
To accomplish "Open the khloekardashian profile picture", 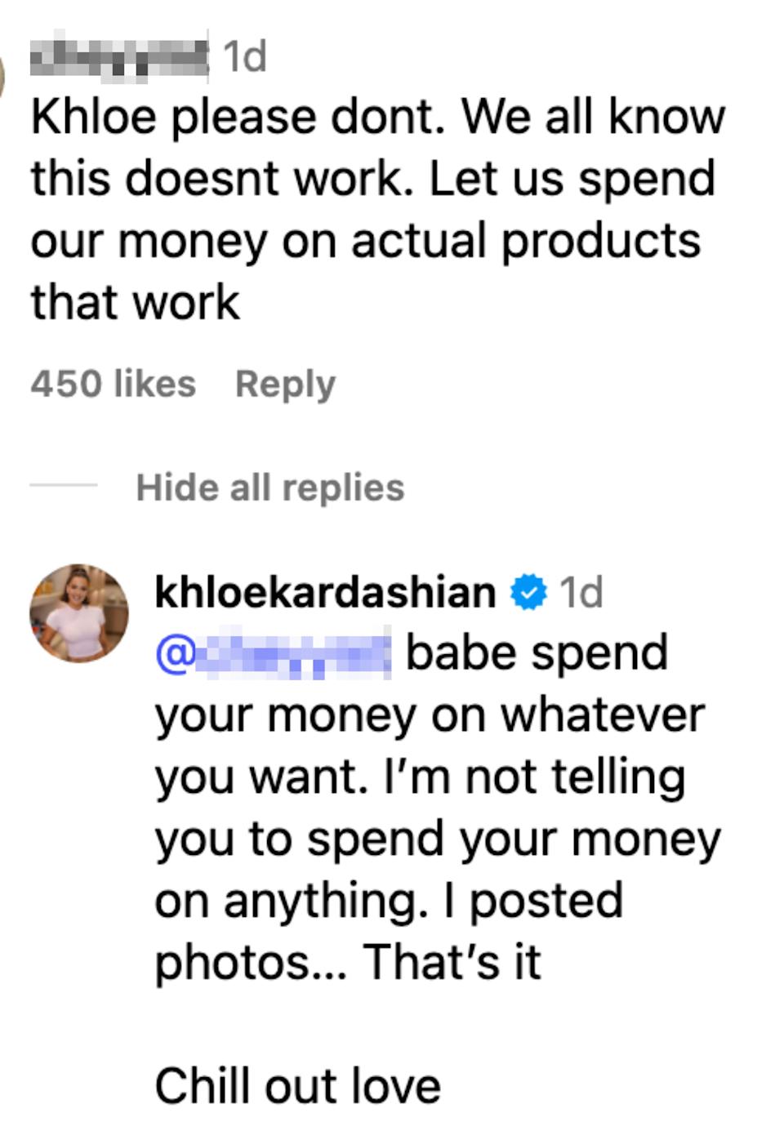I will 78,612.
